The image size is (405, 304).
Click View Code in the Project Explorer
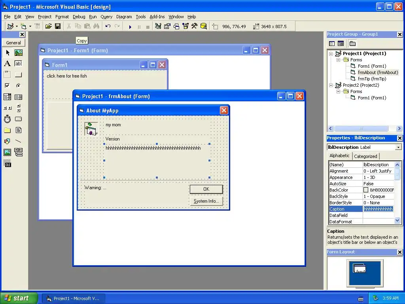[x=332, y=44]
